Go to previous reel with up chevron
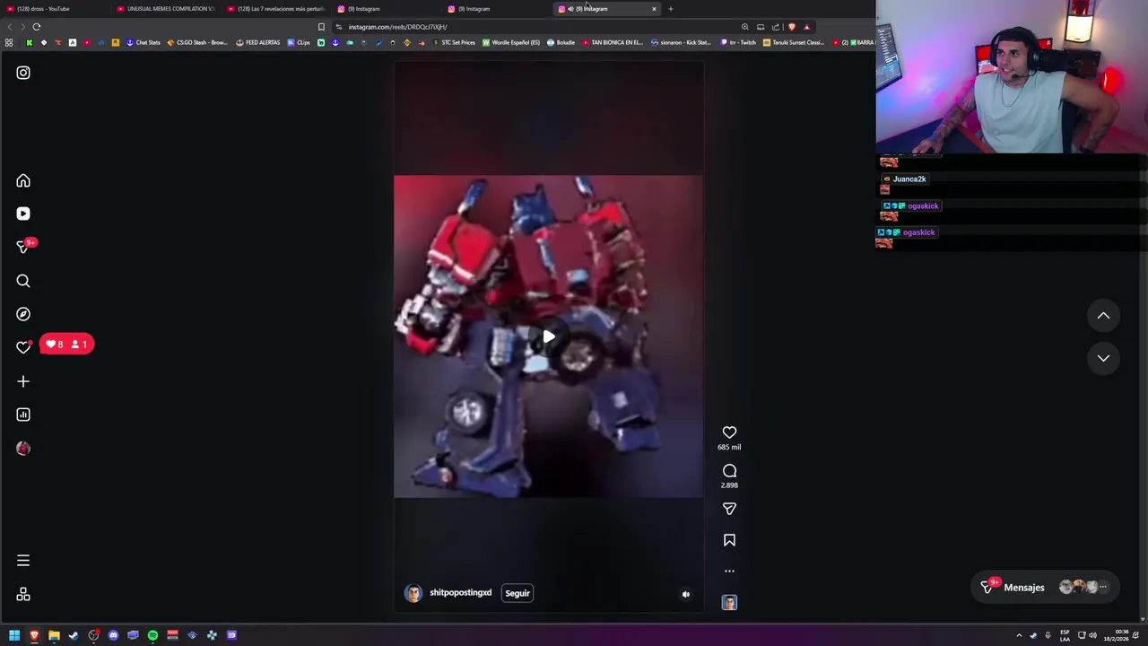 (1103, 316)
